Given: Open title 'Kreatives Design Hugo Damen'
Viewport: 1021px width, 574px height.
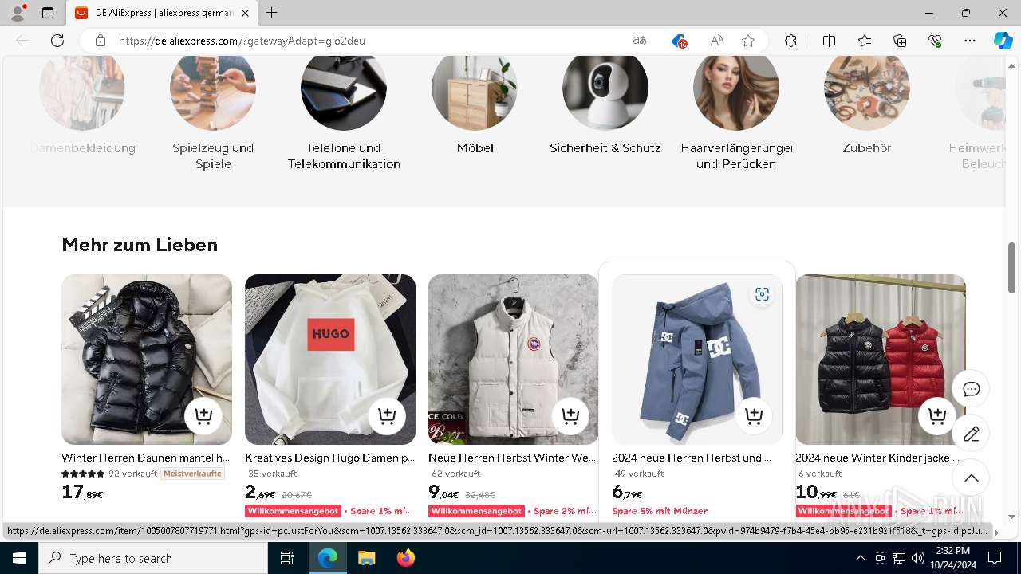Looking at the screenshot, I should click(x=329, y=458).
